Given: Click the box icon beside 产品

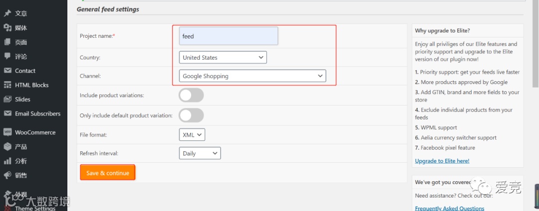Looking at the screenshot, I should [x=7, y=147].
